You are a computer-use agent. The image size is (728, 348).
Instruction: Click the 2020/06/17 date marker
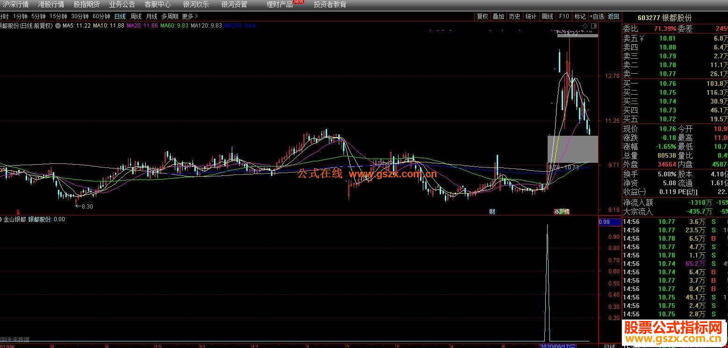[558, 346]
